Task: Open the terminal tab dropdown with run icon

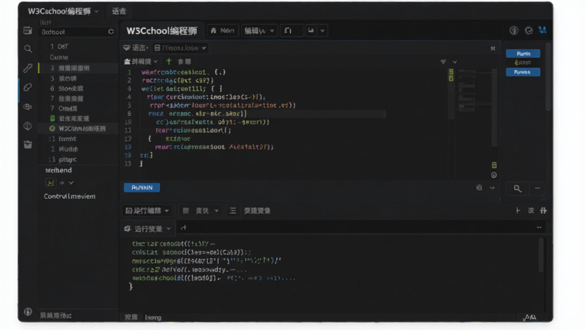Action: (x=147, y=228)
